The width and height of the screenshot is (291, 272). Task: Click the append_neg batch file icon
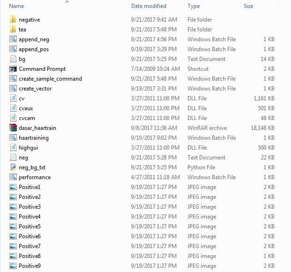click(x=13, y=39)
